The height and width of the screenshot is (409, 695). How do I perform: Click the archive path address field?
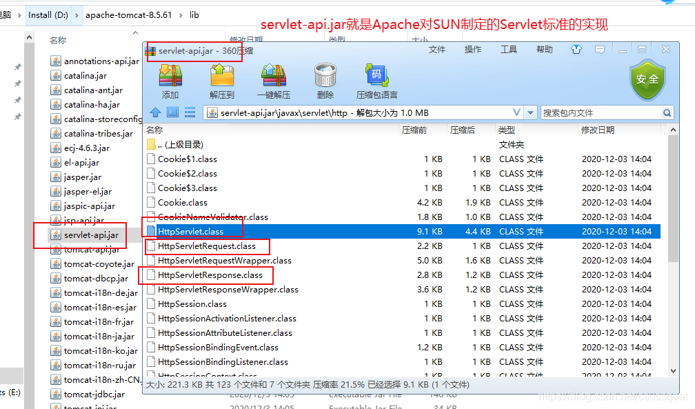tap(357, 112)
